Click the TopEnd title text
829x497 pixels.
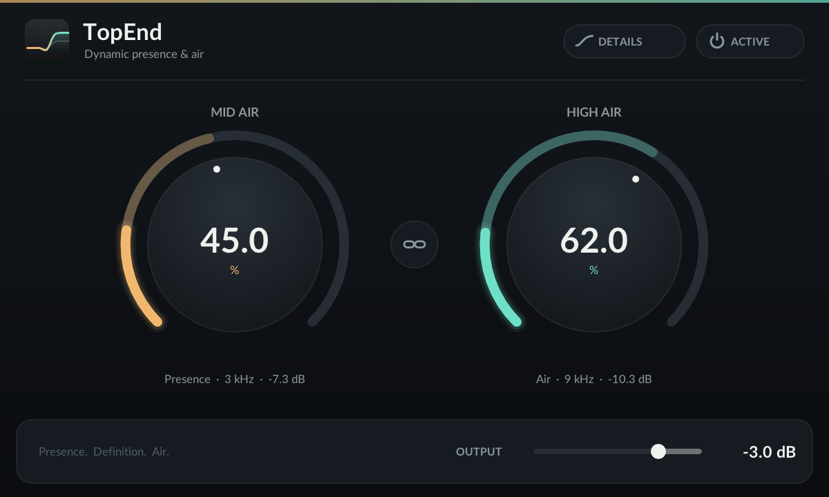[123, 32]
